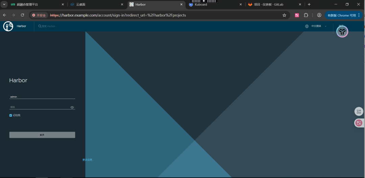Open the Chrome three-dot menu
Screen dimensions: 365x178
coord(359,15)
